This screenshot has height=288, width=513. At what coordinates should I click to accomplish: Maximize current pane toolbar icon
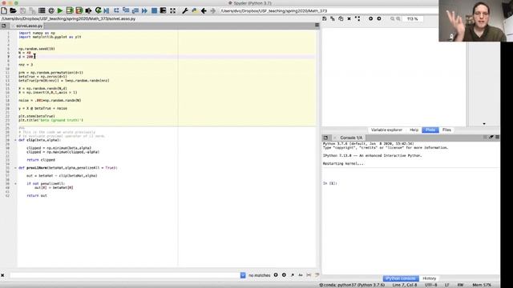tap(164, 10)
